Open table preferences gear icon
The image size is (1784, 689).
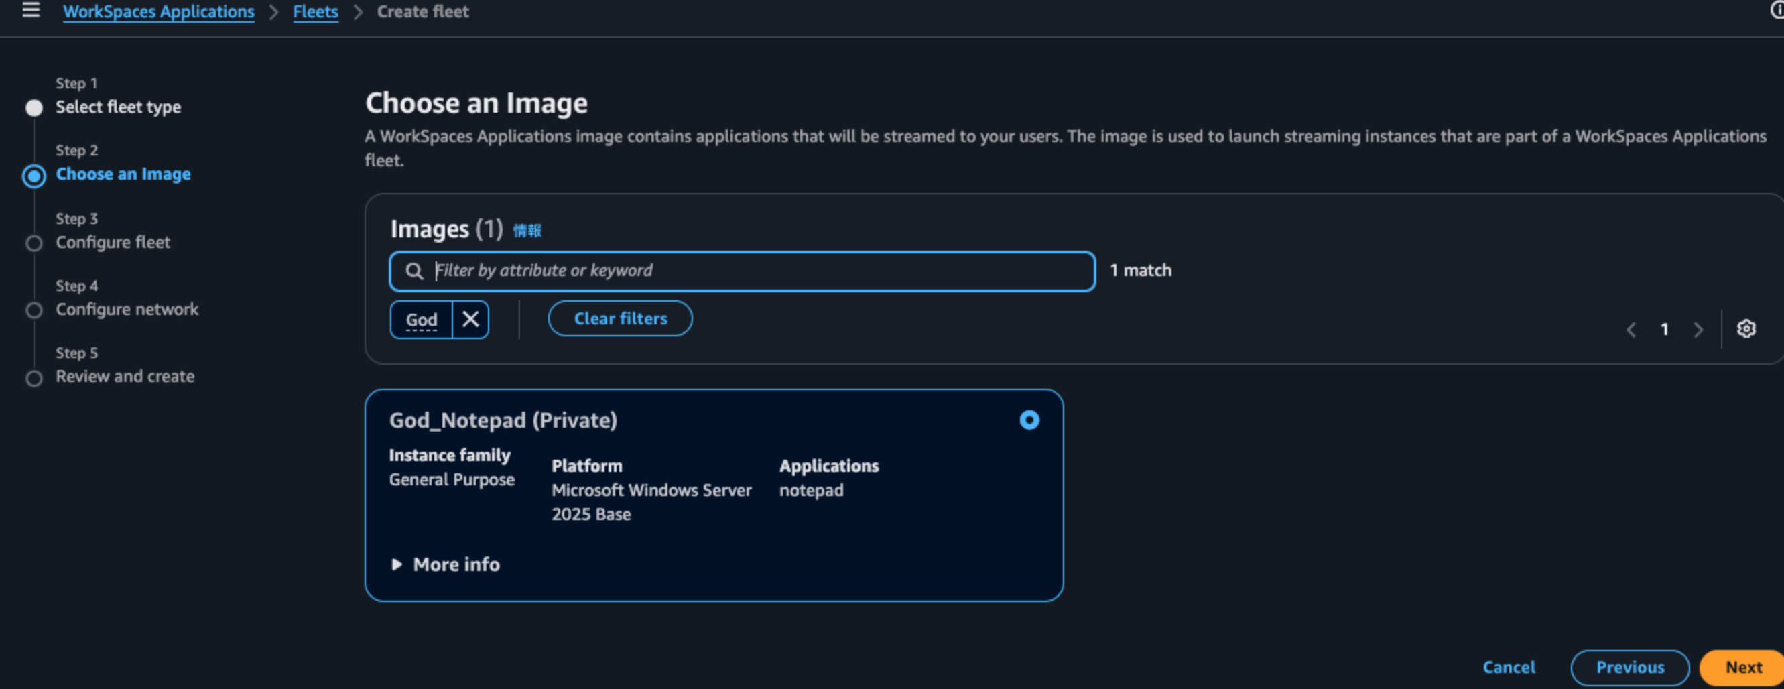click(1746, 329)
